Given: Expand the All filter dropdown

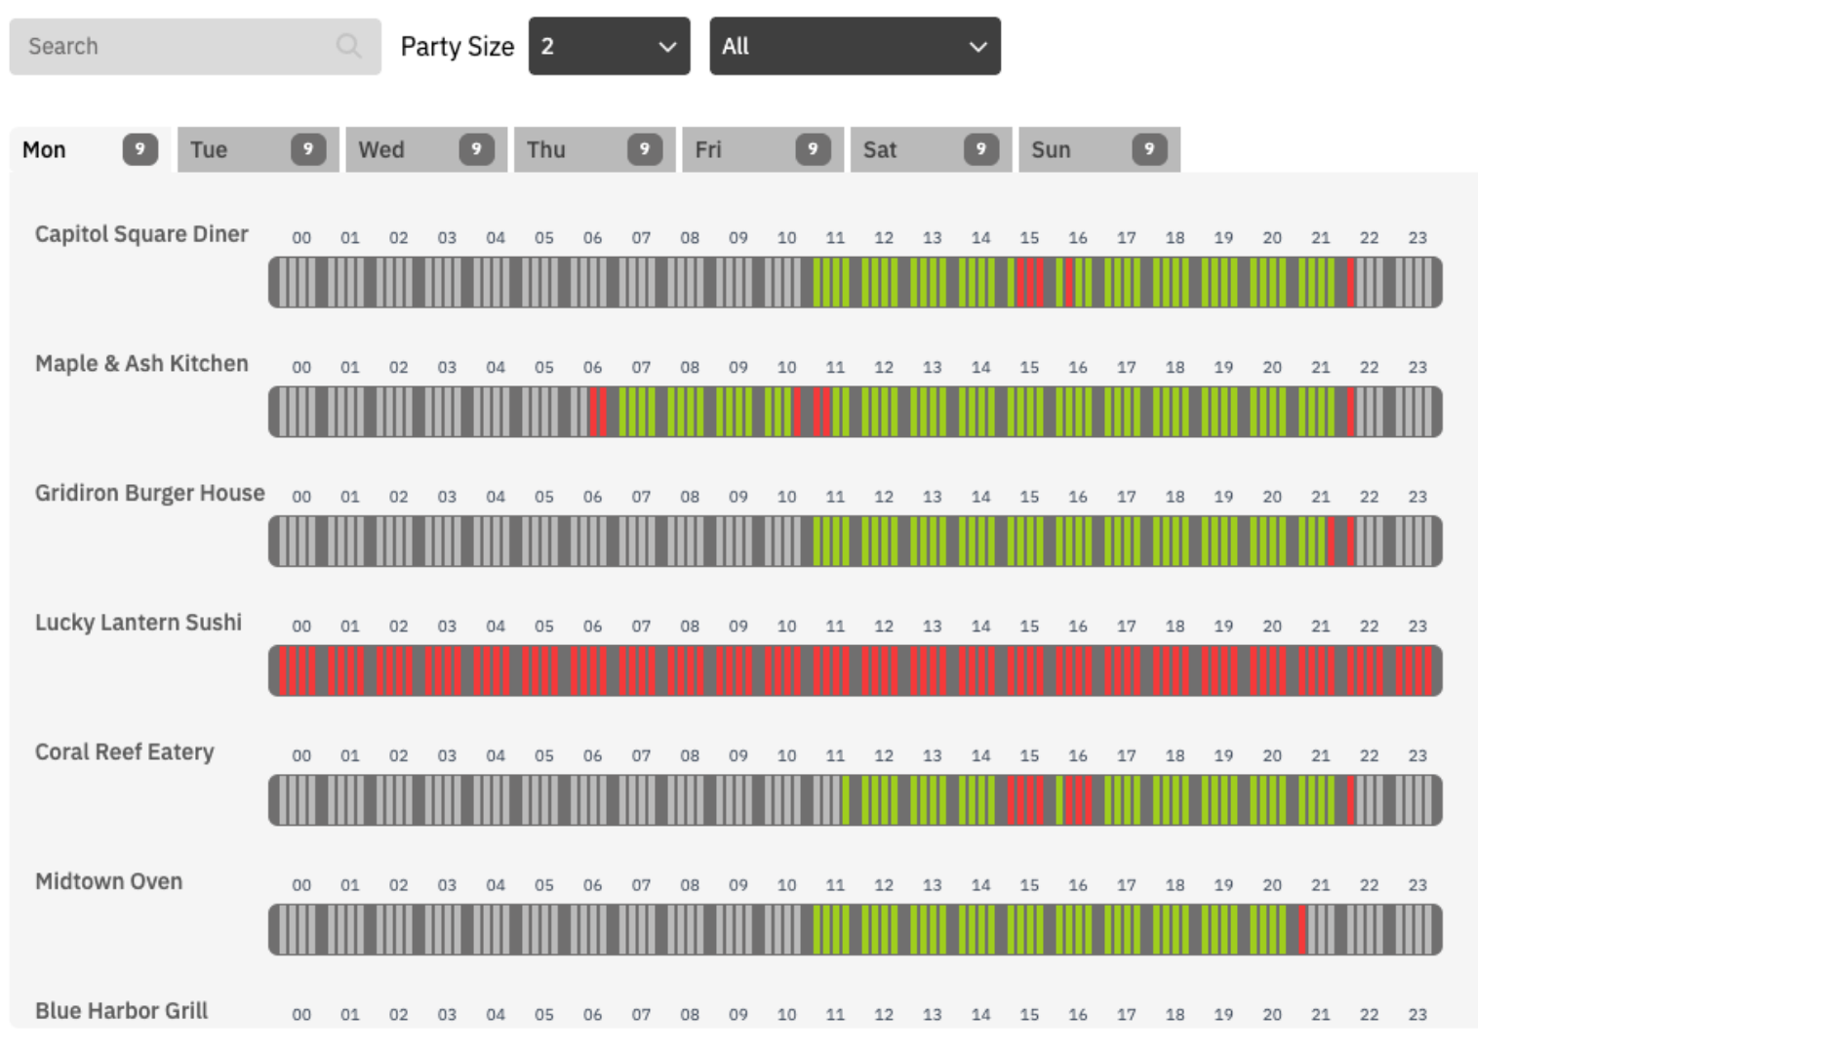Looking at the screenshot, I should click(x=855, y=46).
